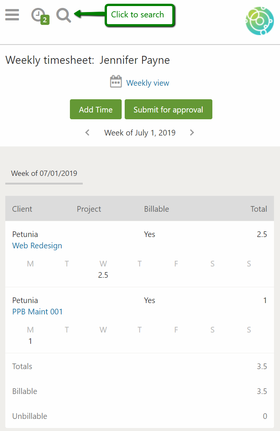280x431 pixels.
Task: Click the calendar icon beside Weekly view
Action: (116, 82)
